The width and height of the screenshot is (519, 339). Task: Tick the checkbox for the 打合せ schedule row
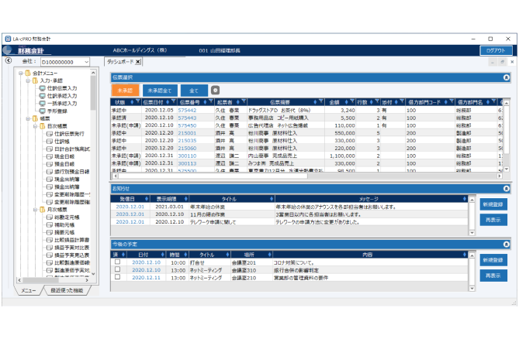[x=117, y=262]
